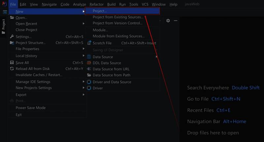Viewport: 264px width, 142px height.
Task: Select Project... in the New submenu
Action: point(100,11)
